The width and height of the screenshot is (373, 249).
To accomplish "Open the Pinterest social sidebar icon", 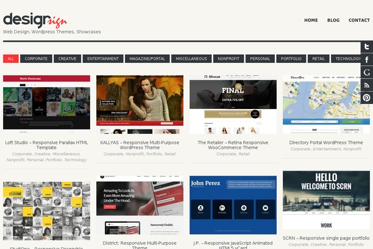I will (x=367, y=98).
